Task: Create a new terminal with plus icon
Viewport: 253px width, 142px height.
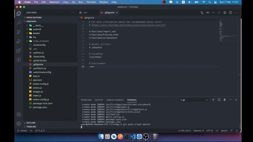Action: pyautogui.click(x=213, y=100)
